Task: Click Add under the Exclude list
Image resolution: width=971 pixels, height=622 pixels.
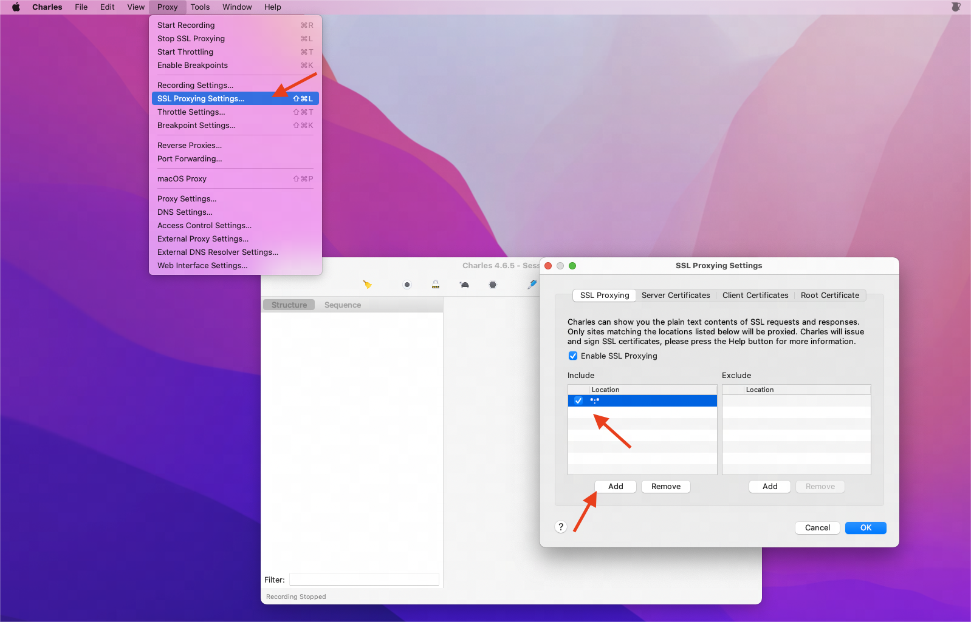Action: pos(770,487)
